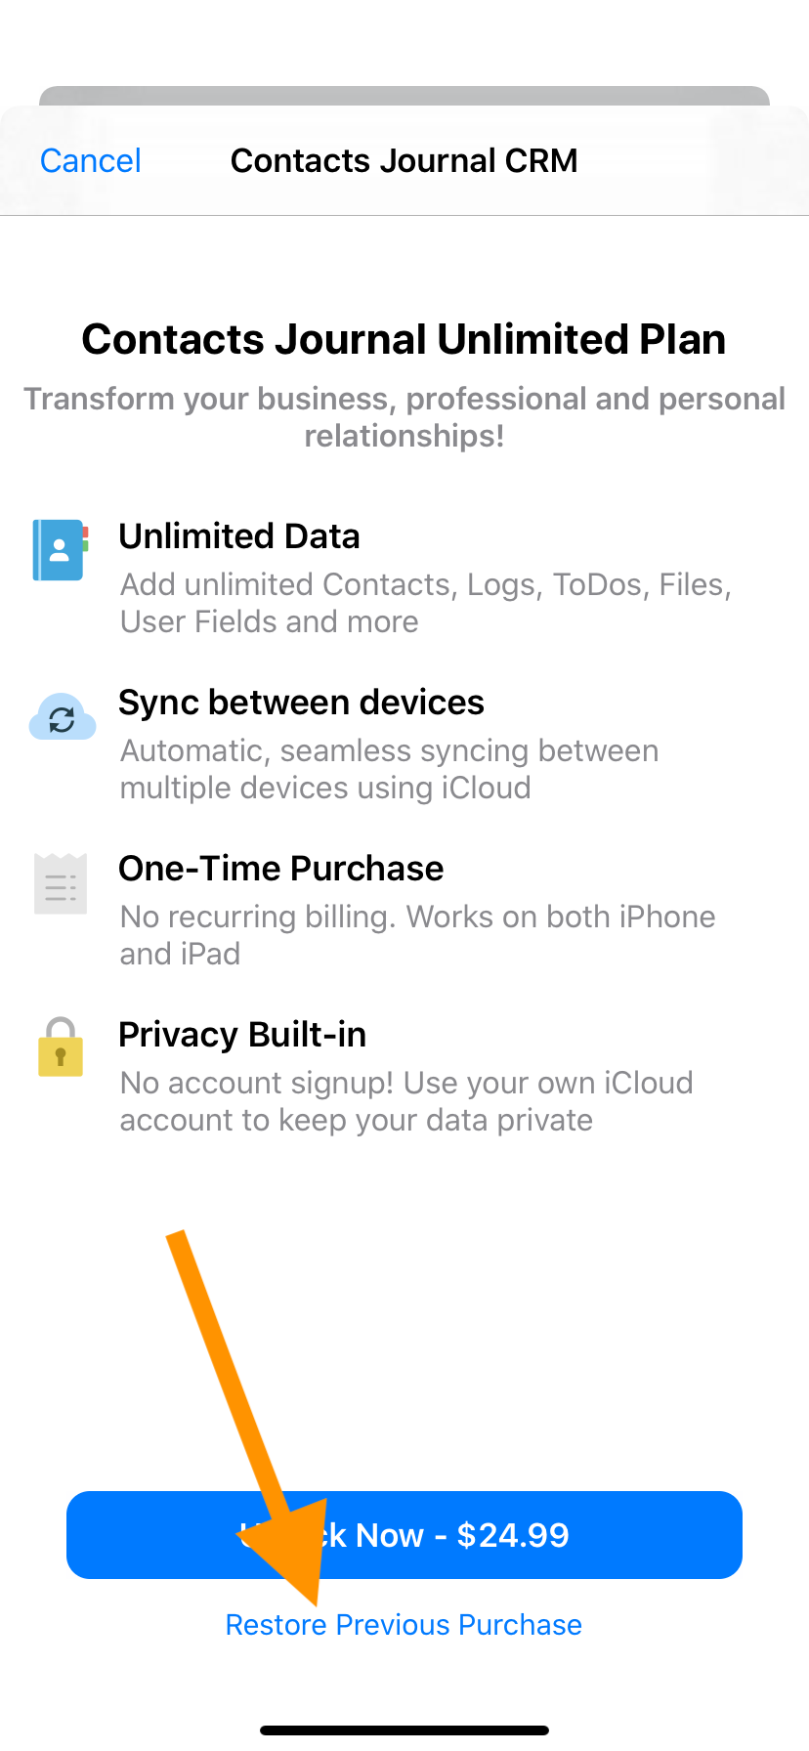
Task: Tap the One-Time Purchase heading
Action: (x=280, y=869)
